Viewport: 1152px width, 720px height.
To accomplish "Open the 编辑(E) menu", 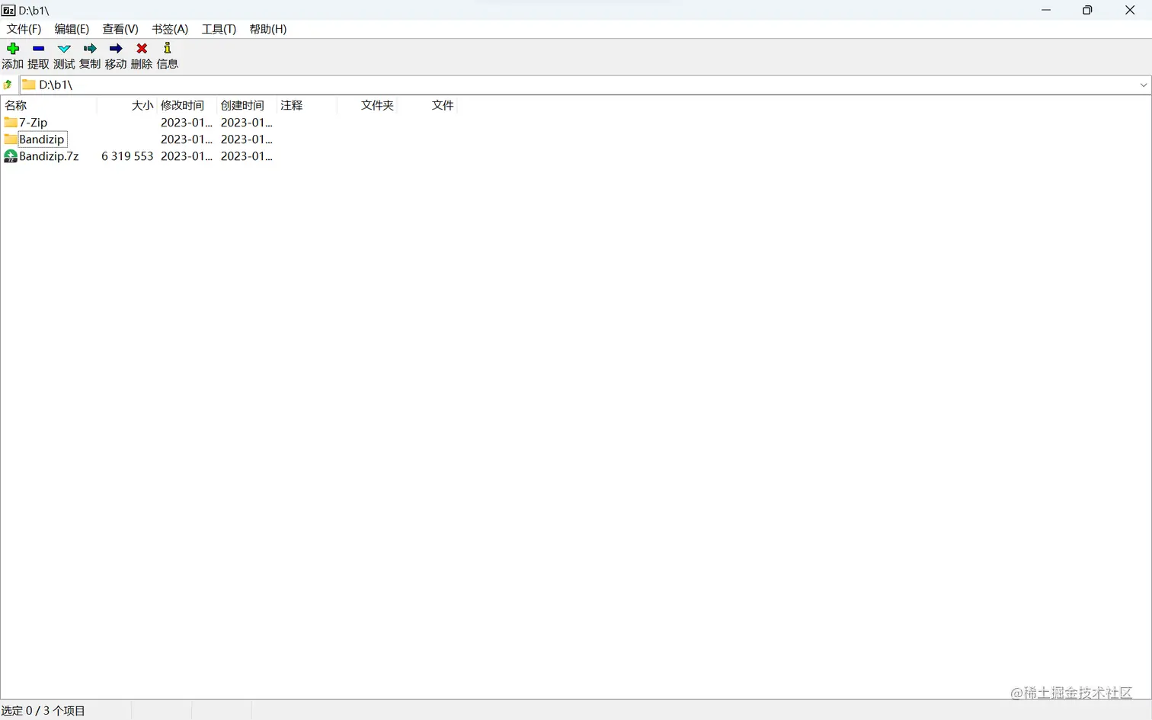I will pyautogui.click(x=72, y=29).
